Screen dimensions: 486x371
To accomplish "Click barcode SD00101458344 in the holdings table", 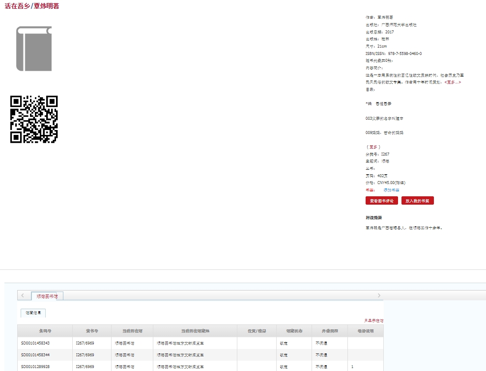I will [x=35, y=355].
